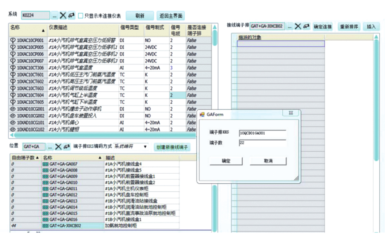The width and height of the screenshot is (388, 236).
Task: Open the browse '...' button next to 接线端子排
Action: [x=290, y=26]
